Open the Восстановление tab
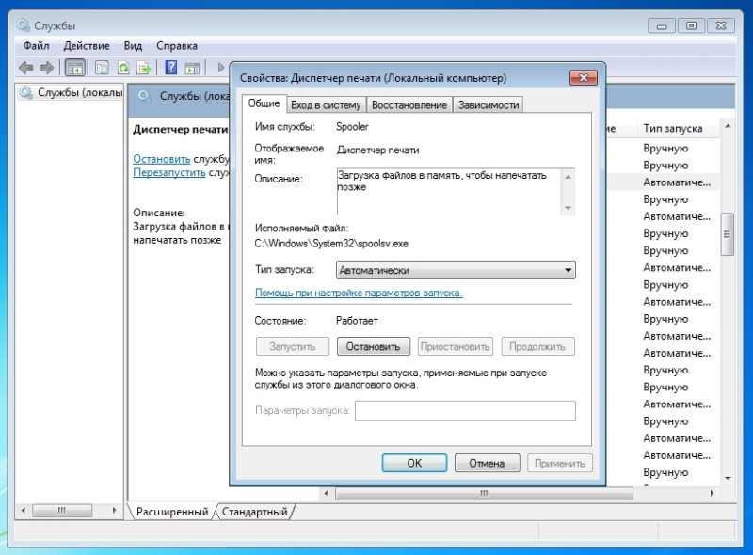This screenshot has width=753, height=555. pyautogui.click(x=409, y=105)
